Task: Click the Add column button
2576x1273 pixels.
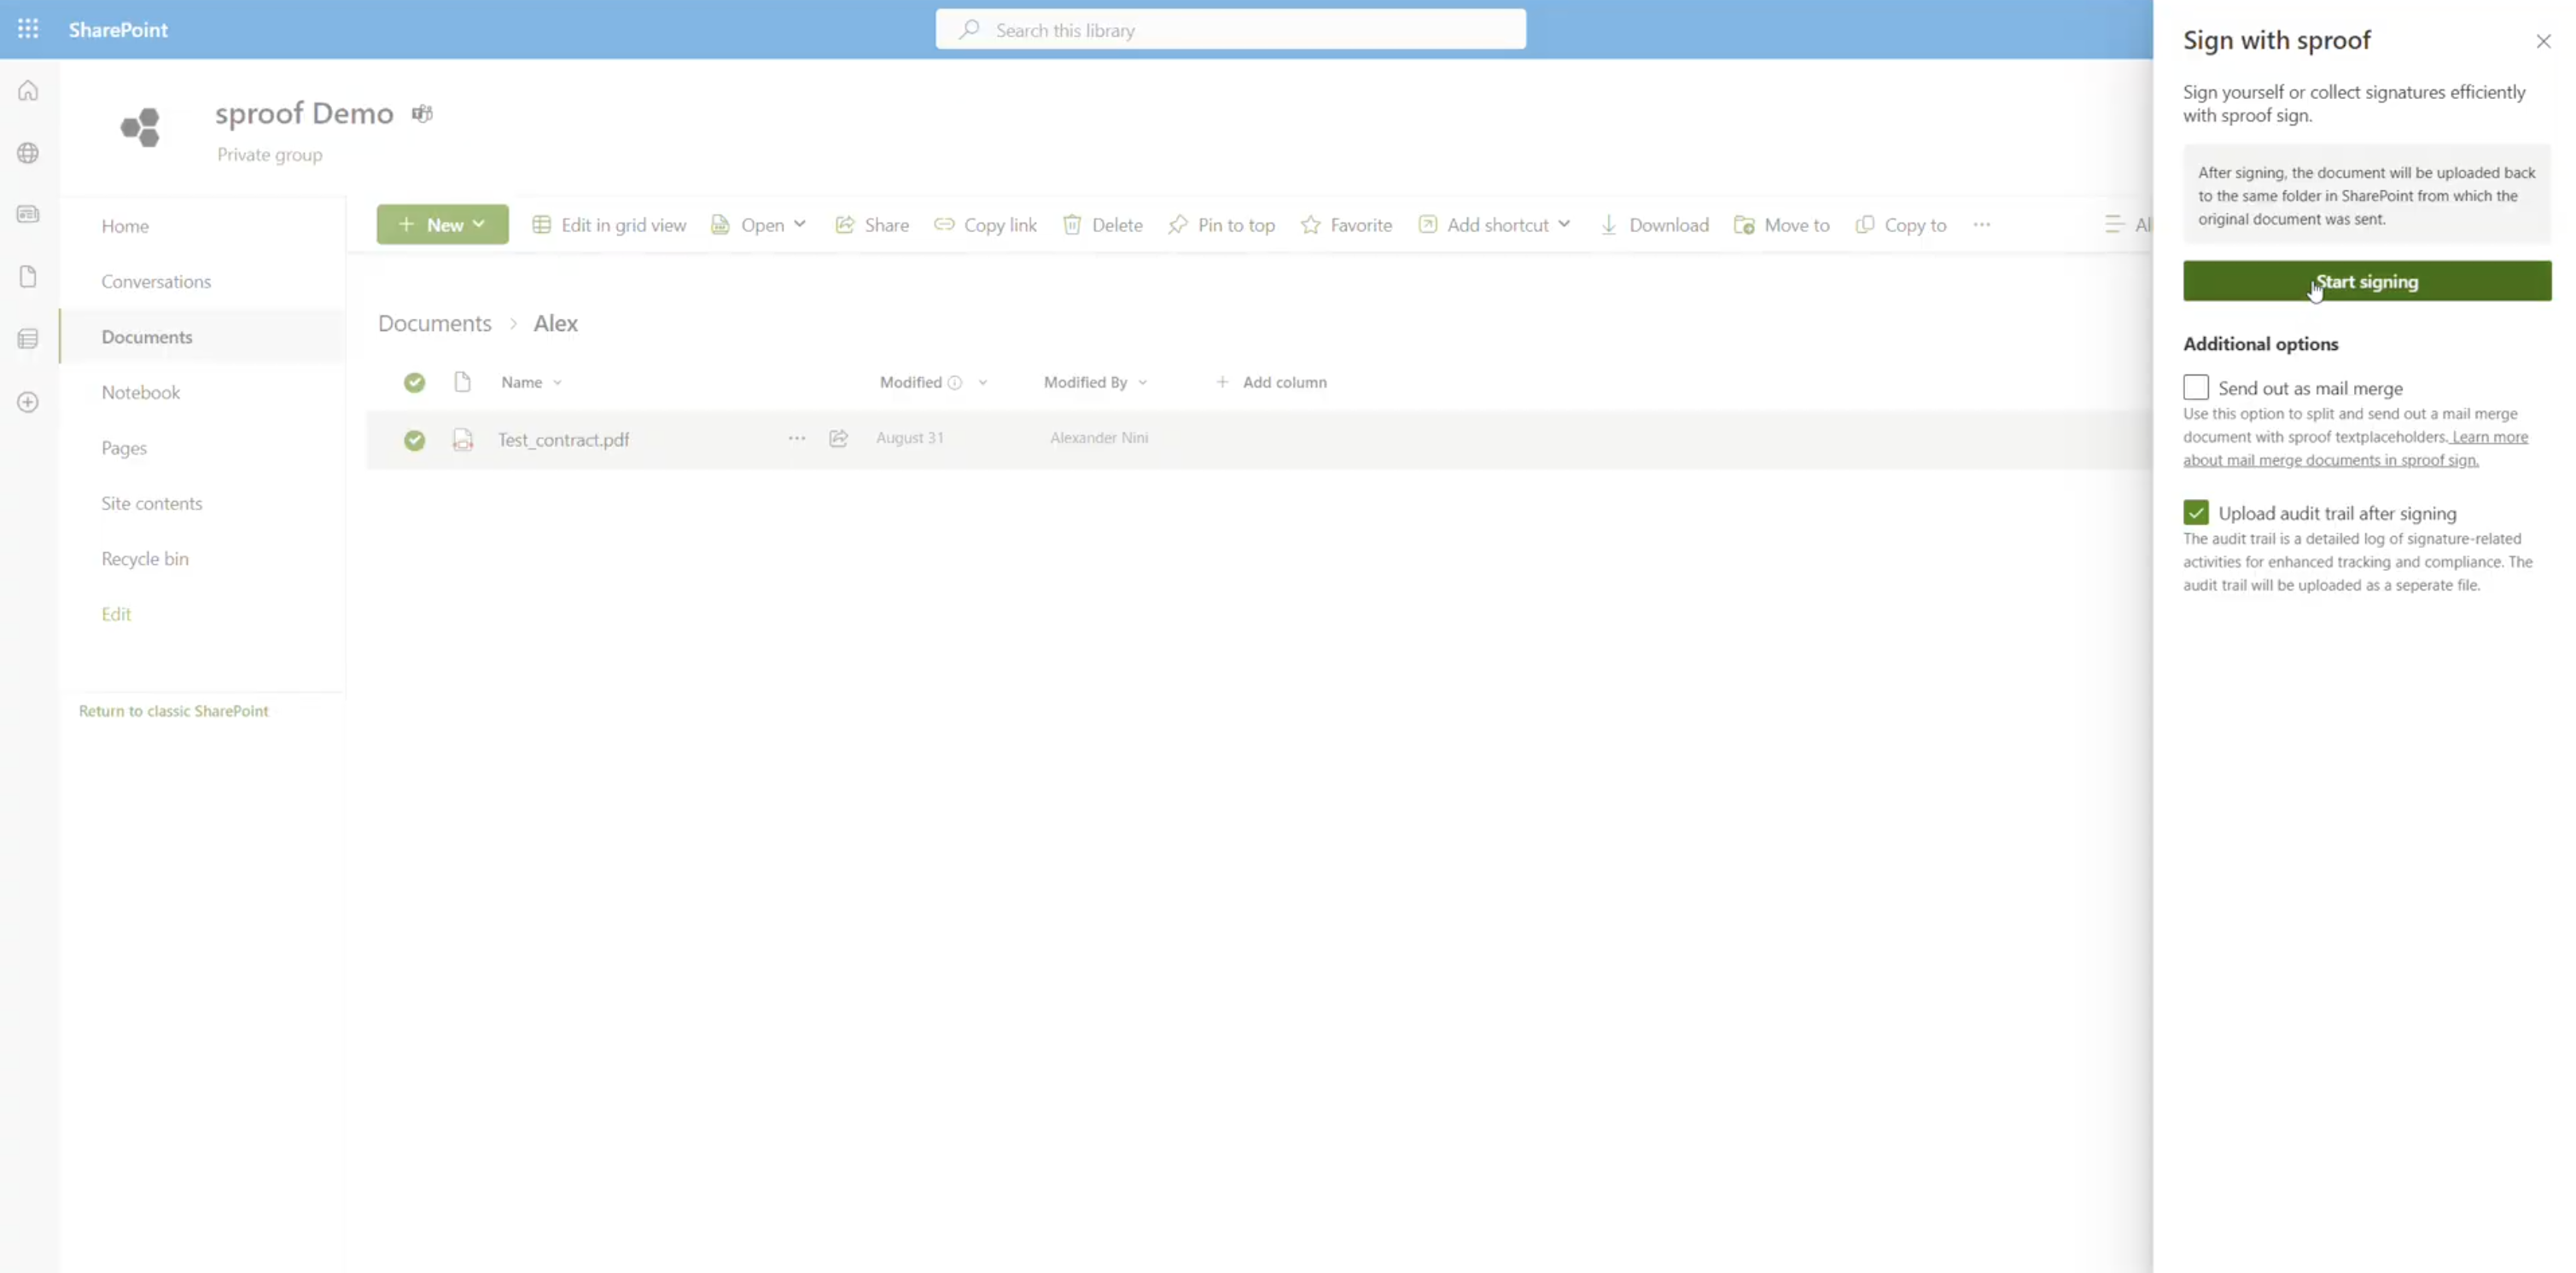Action: coord(1271,382)
